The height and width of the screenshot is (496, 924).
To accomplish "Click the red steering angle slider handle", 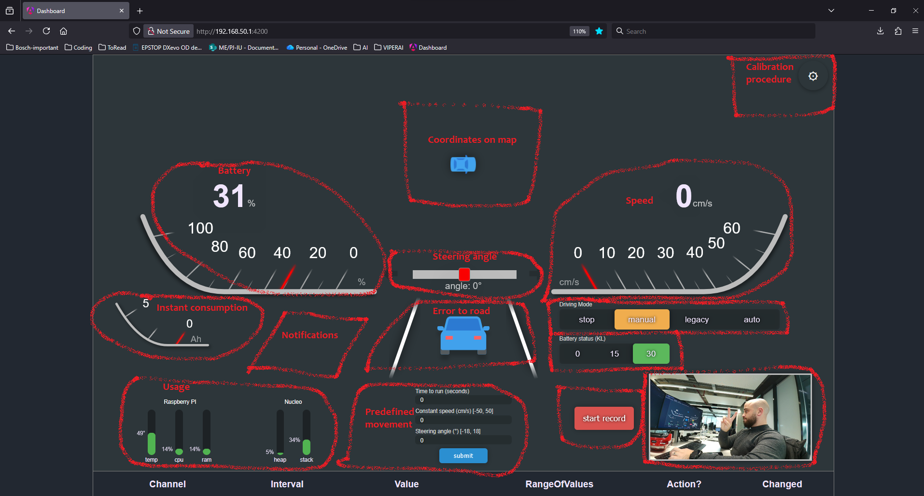I will pos(464,275).
